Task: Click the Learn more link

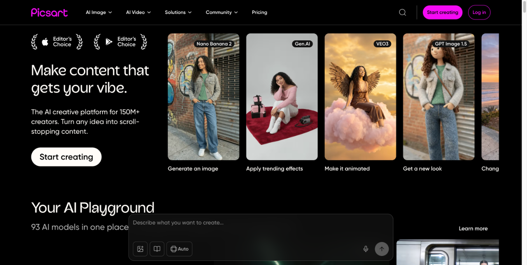Action: point(473,229)
